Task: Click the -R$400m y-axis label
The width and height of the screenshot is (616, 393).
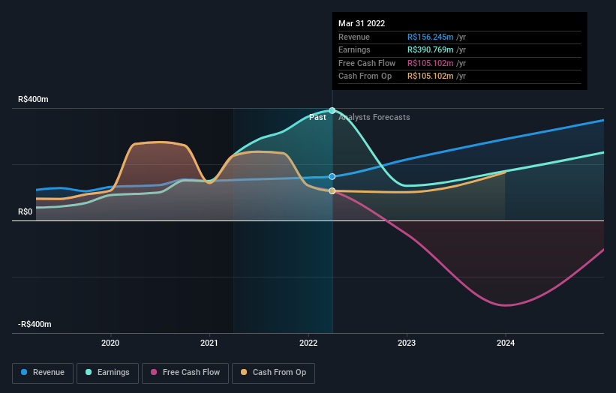Action: [35, 324]
